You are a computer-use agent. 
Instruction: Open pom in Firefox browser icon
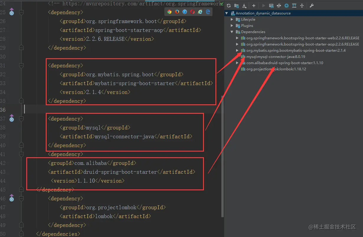click(x=177, y=12)
